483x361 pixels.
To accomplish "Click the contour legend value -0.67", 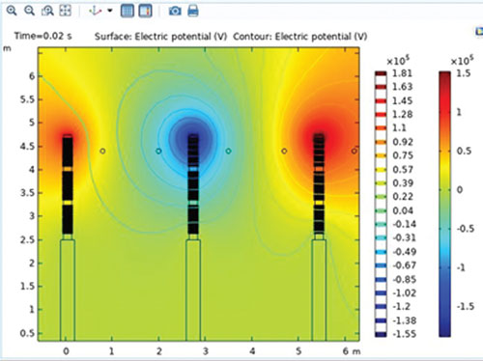I will pyautogui.click(x=404, y=265).
